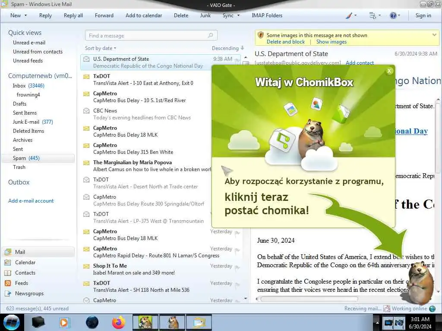This screenshot has width=442, height=331.
Task: Delete the selected message
Action: click(x=181, y=16)
